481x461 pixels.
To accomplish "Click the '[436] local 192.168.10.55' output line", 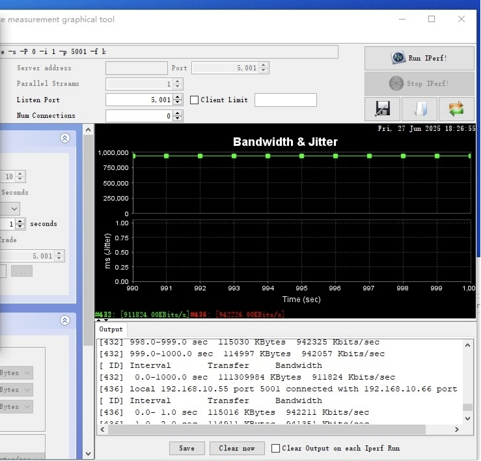I will click(x=278, y=389).
